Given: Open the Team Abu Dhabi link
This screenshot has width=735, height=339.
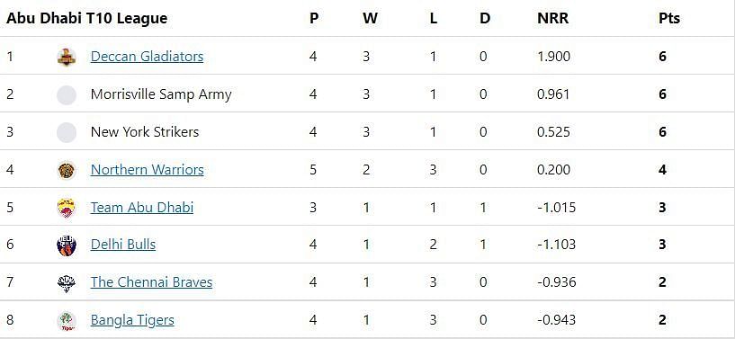Looking at the screenshot, I should [142, 207].
